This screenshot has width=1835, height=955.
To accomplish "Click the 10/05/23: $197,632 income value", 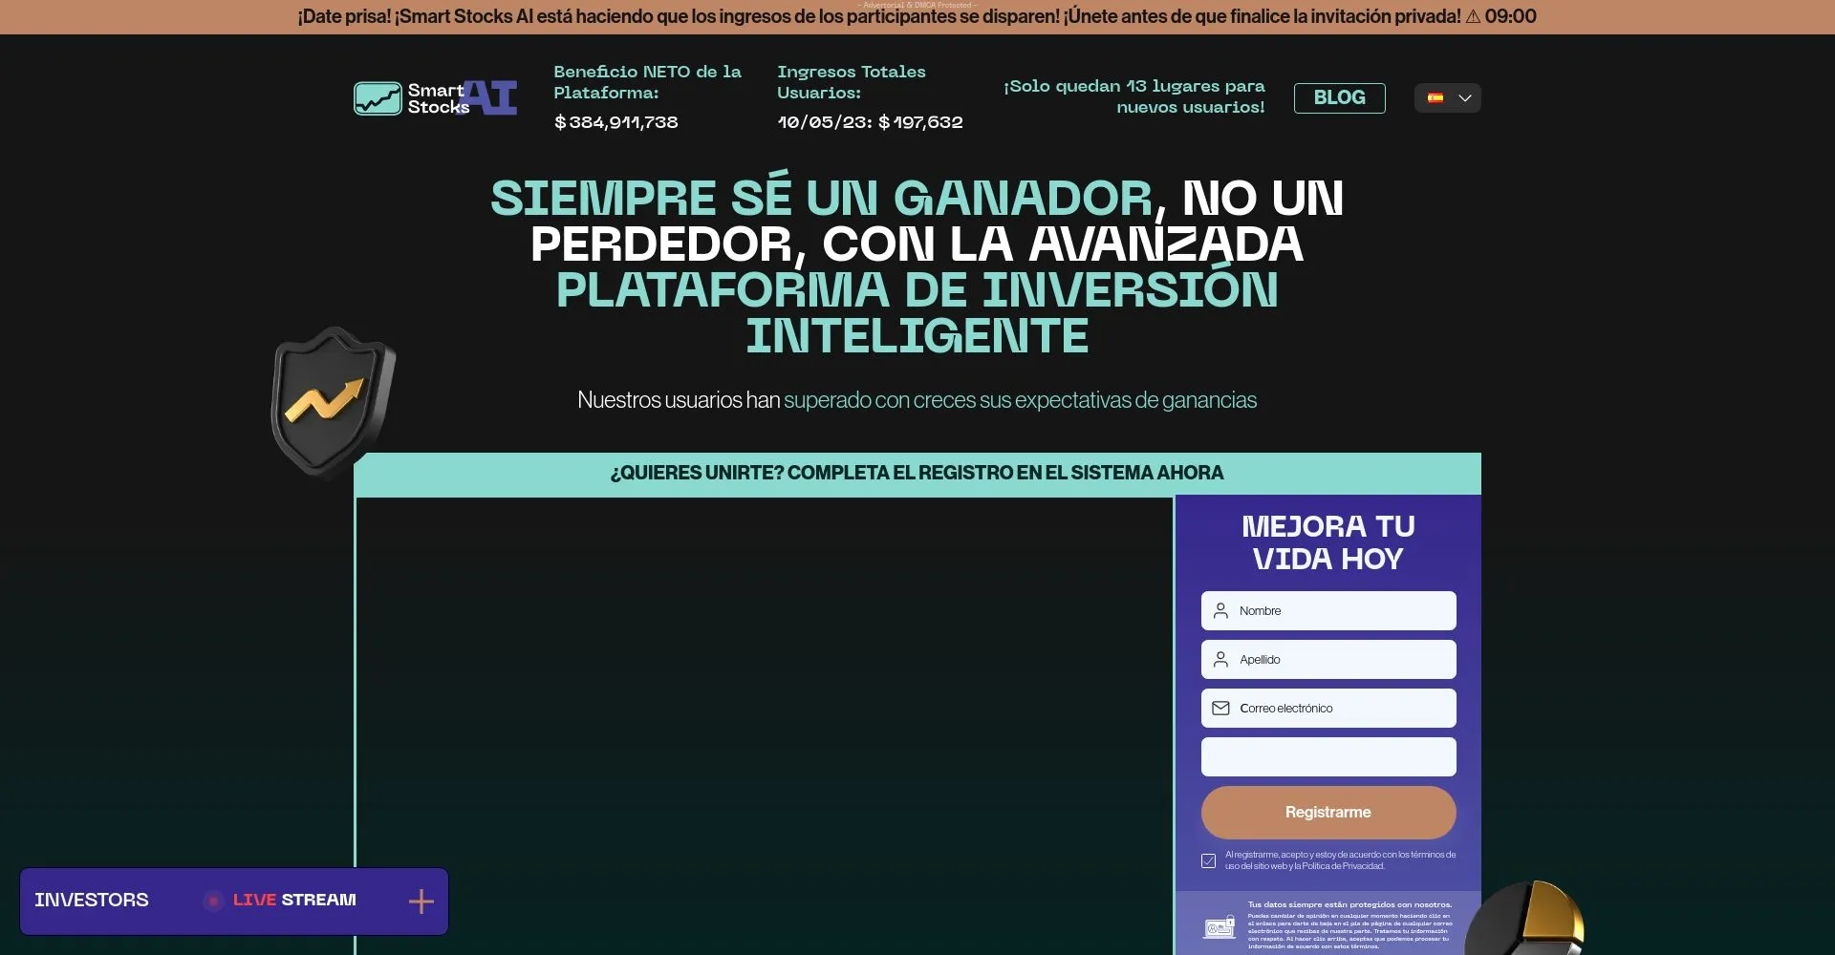I will pyautogui.click(x=870, y=122).
